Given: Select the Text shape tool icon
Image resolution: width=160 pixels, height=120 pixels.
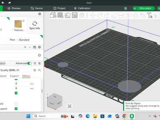Looking at the screenshot, I should click(150, 15).
